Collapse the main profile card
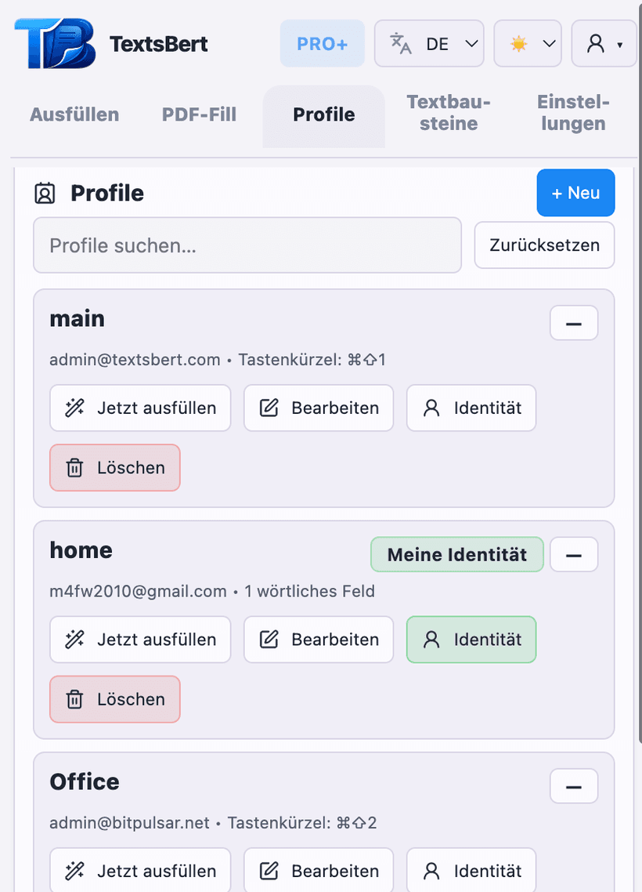 click(574, 323)
